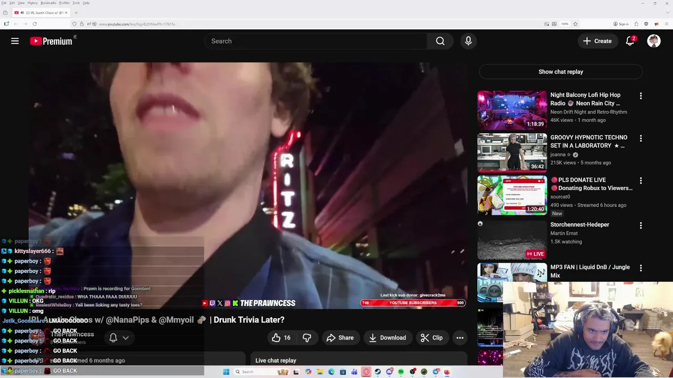Screen dimensions: 673x378
Task: Open YouTube notifications bell
Action: (630, 41)
